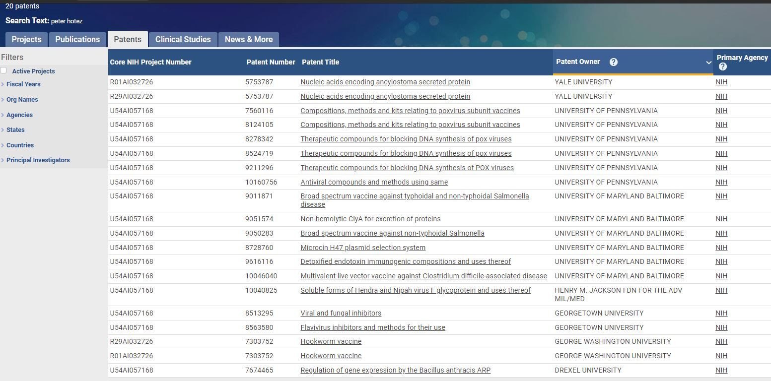Click NIH link in Drexel University row
Viewport: 771px width, 381px height.
click(x=721, y=370)
